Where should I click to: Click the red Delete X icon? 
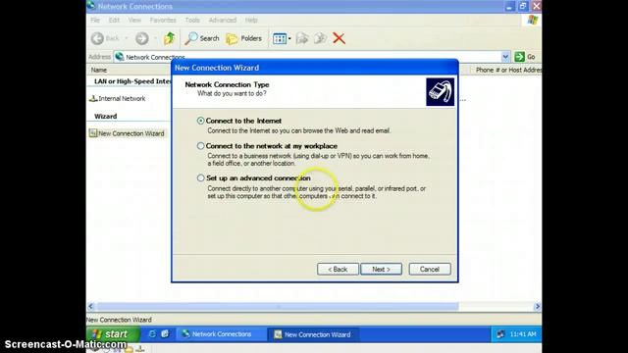(x=339, y=38)
